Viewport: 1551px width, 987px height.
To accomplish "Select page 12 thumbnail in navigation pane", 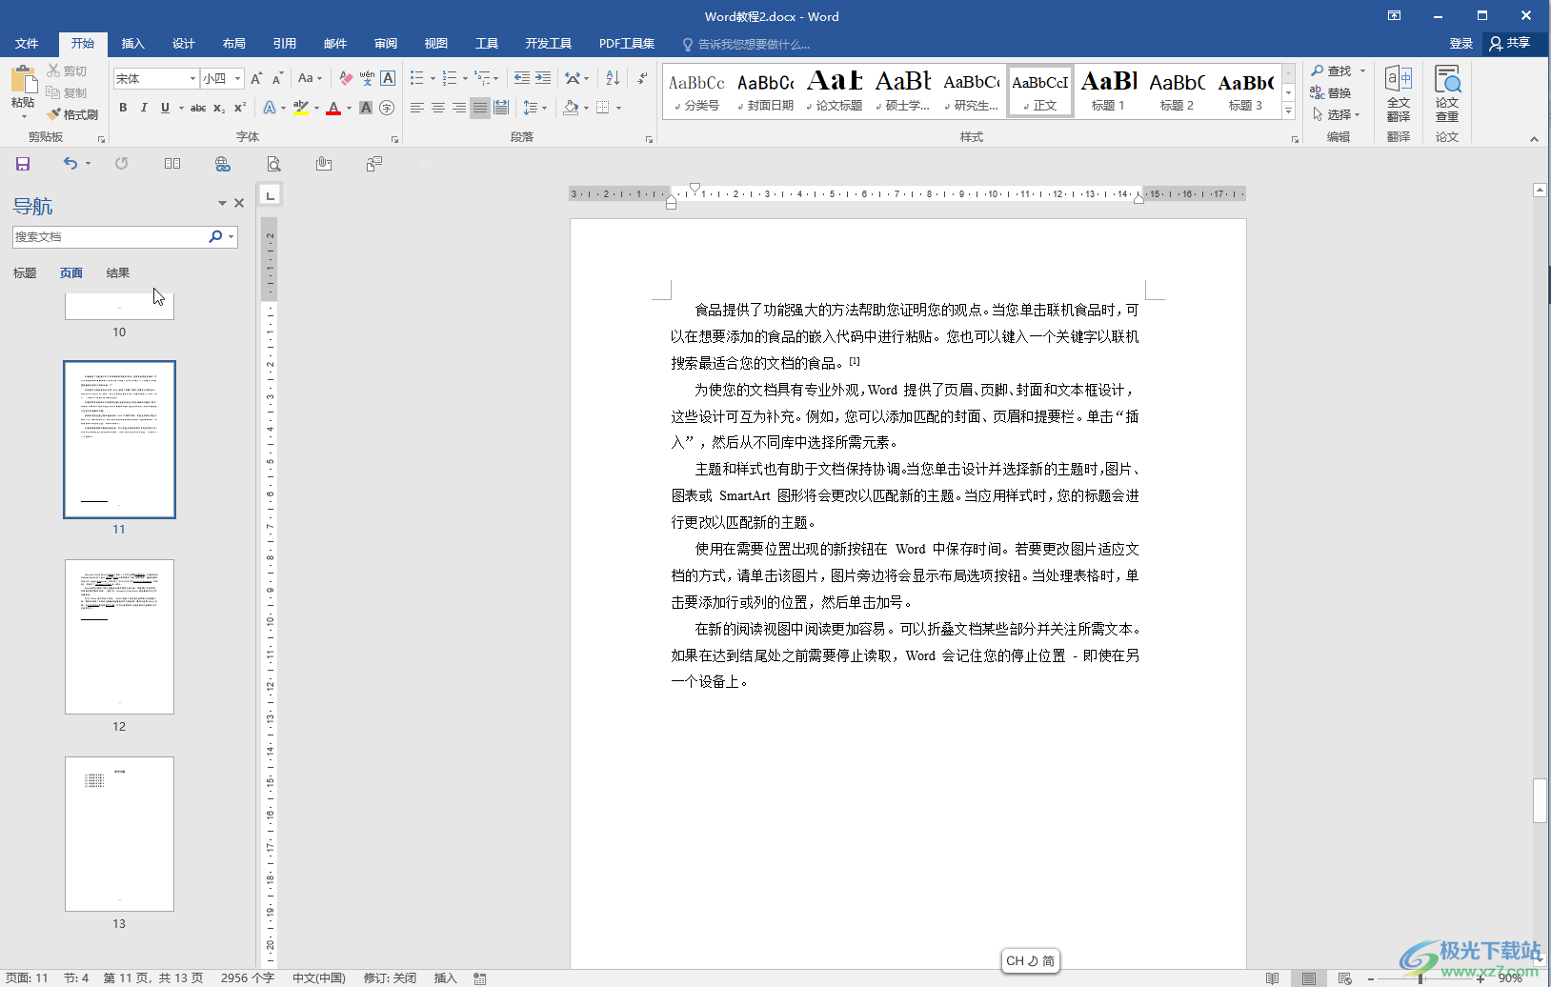I will [119, 636].
